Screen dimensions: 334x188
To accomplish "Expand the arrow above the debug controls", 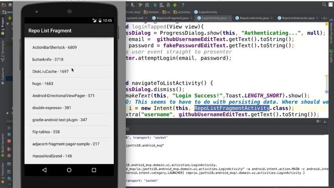I will 8,113.
